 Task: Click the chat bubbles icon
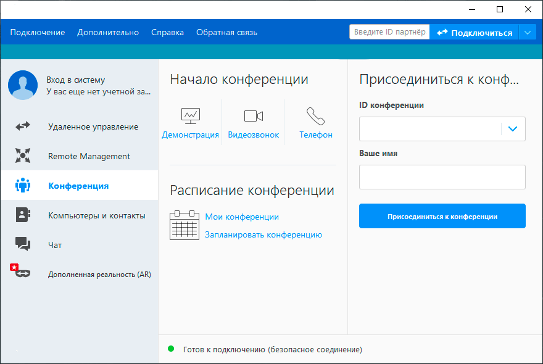(23, 244)
